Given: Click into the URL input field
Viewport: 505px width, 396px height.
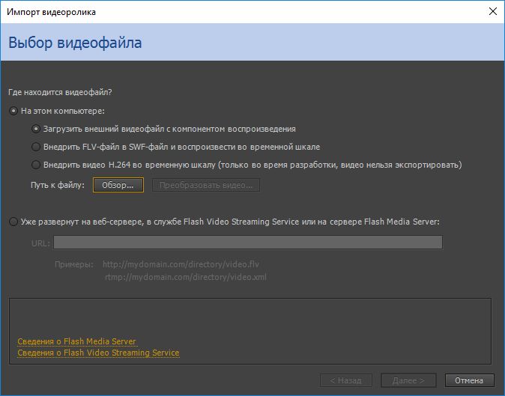Looking at the screenshot, I should 248,243.
